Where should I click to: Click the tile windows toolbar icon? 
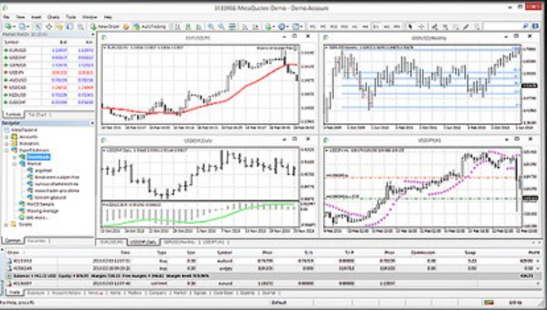232,26
